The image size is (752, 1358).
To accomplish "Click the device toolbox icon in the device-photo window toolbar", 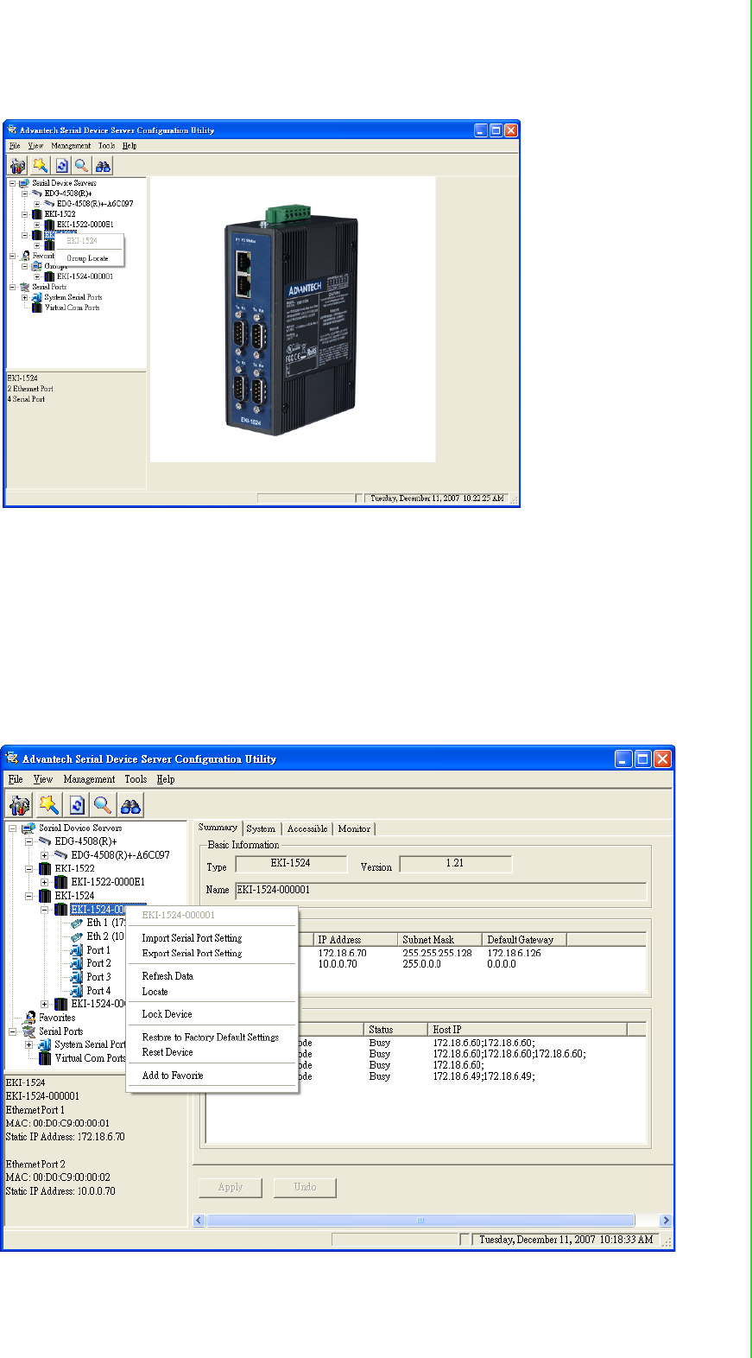I will 18,166.
